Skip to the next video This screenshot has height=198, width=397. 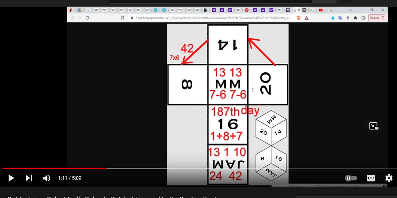click(x=29, y=178)
